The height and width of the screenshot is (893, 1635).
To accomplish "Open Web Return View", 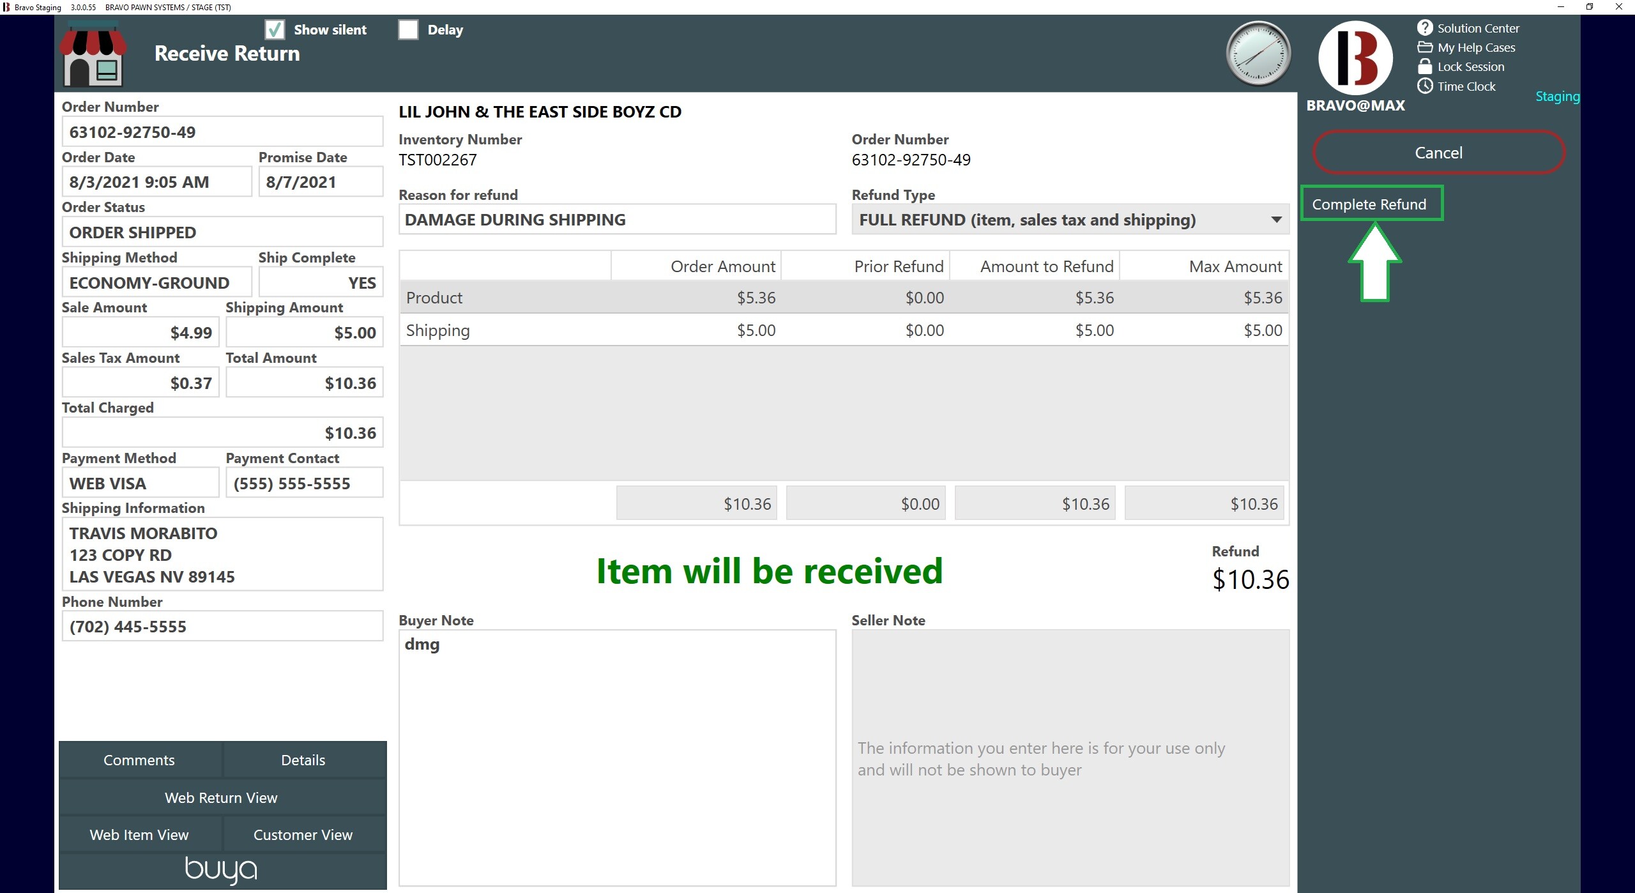I will pos(222,798).
